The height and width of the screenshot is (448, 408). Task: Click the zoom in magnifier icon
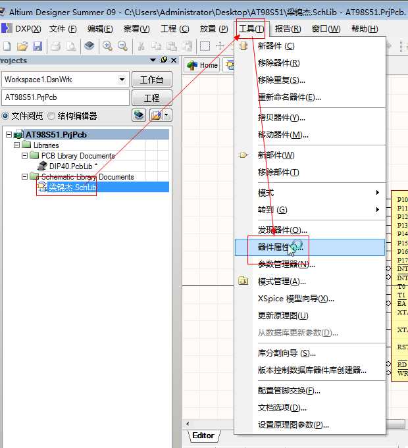coord(107,46)
